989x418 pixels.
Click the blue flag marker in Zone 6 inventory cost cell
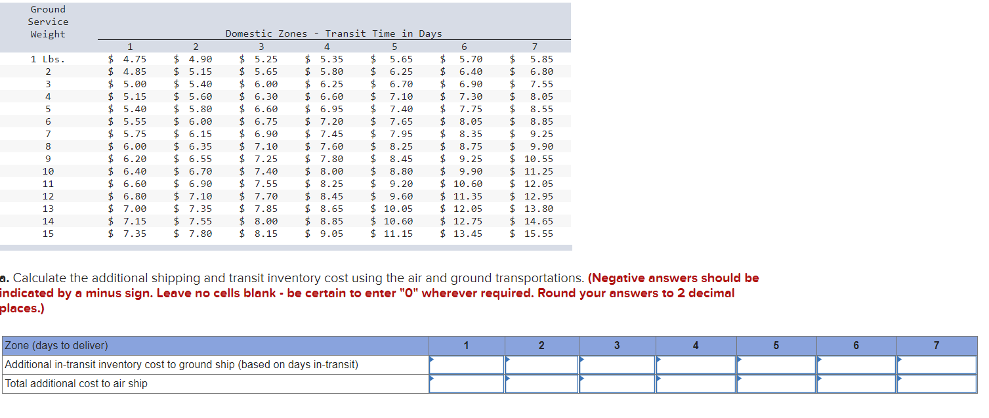pyautogui.click(x=818, y=361)
